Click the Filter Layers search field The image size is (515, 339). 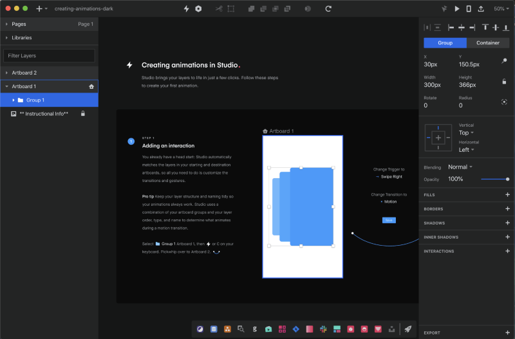coord(49,56)
